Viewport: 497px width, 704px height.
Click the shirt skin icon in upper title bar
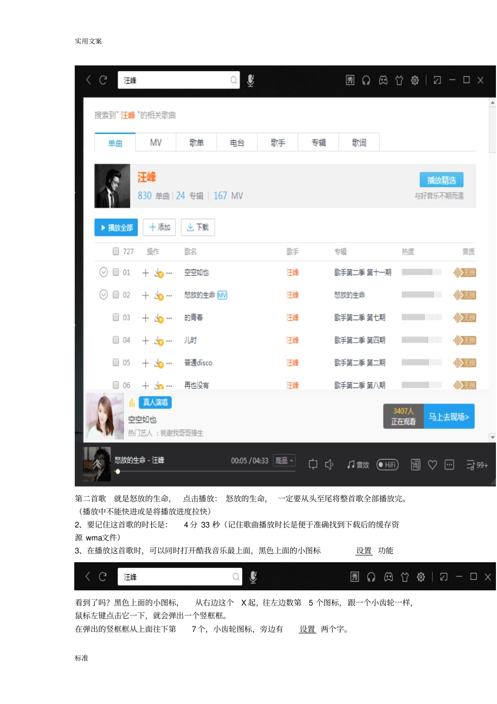coord(399,80)
